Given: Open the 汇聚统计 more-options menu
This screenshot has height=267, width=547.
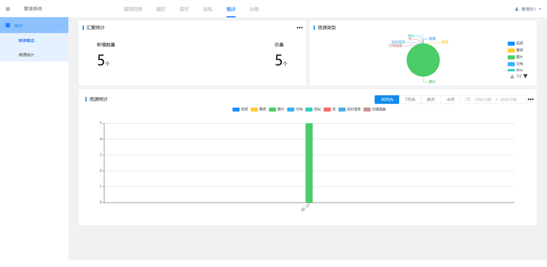Looking at the screenshot, I should click(x=299, y=28).
